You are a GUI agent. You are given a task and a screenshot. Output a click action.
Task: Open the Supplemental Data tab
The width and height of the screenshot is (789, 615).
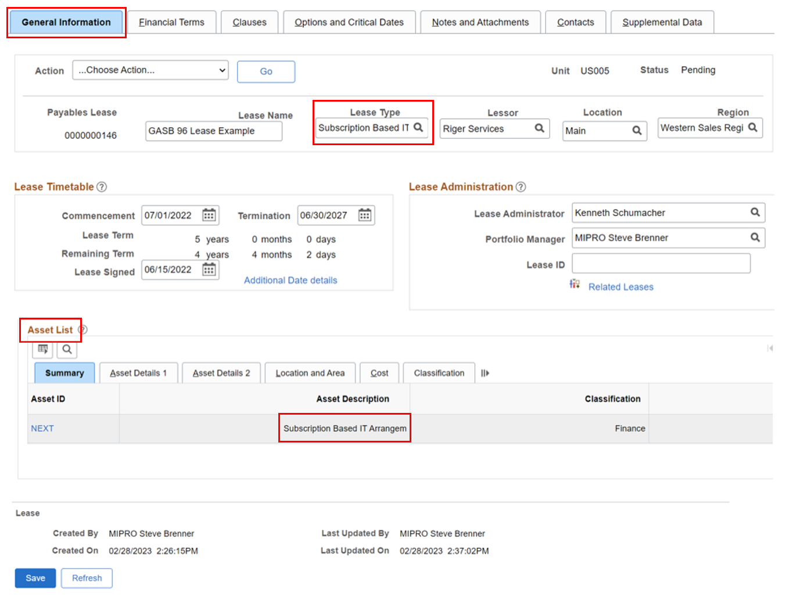tap(662, 23)
